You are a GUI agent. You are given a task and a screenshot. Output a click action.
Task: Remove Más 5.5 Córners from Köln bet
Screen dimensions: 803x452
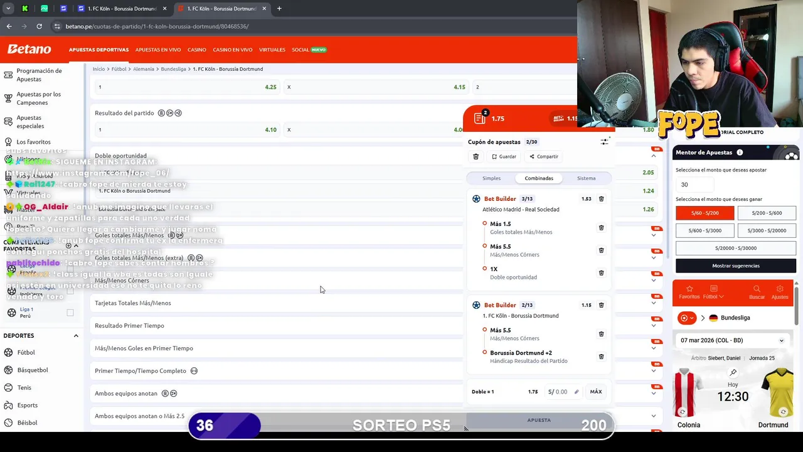tap(601, 334)
